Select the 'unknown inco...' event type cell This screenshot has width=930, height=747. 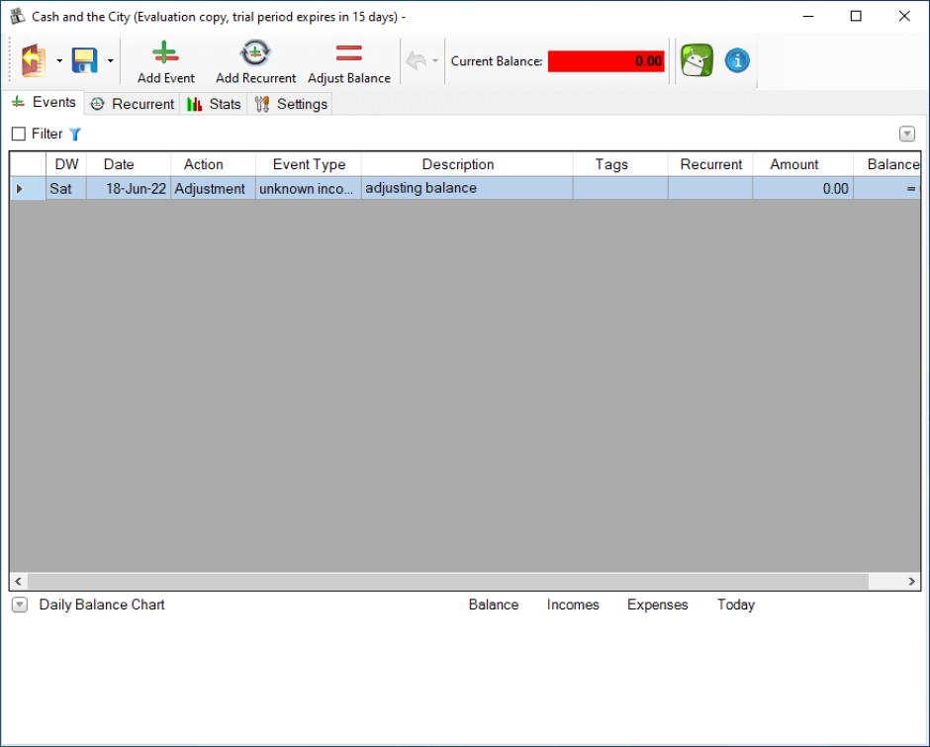[309, 189]
